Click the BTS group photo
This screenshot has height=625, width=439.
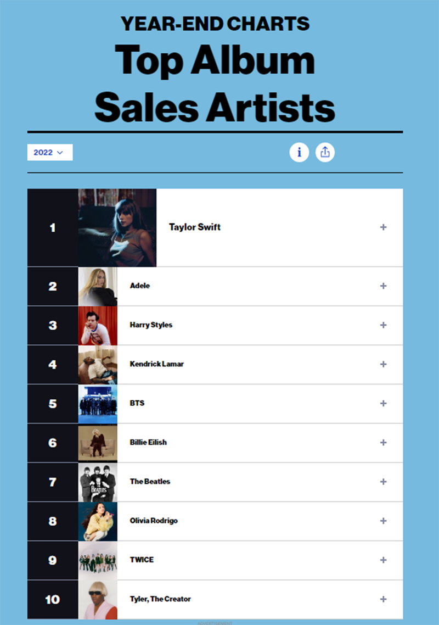[98, 404]
